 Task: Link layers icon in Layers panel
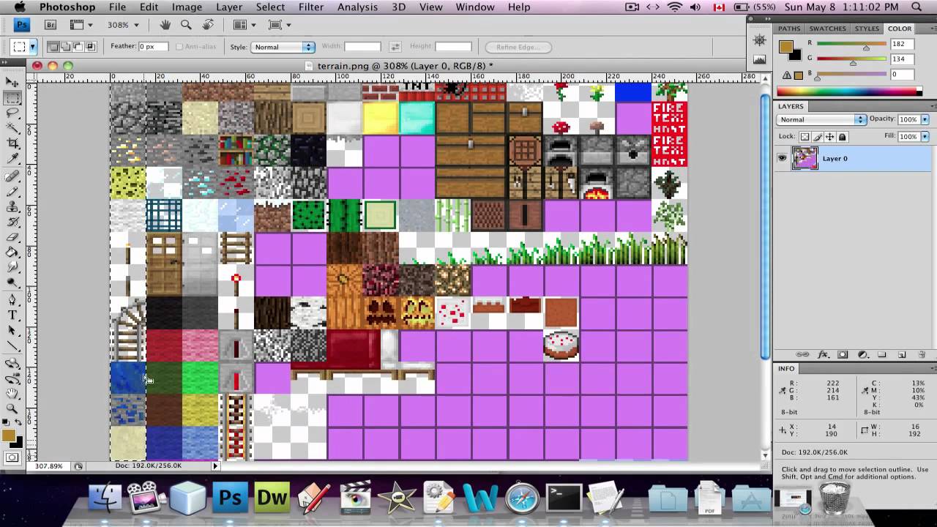(x=803, y=354)
